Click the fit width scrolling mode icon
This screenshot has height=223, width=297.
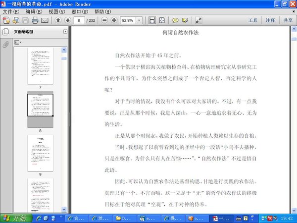(x=152, y=20)
